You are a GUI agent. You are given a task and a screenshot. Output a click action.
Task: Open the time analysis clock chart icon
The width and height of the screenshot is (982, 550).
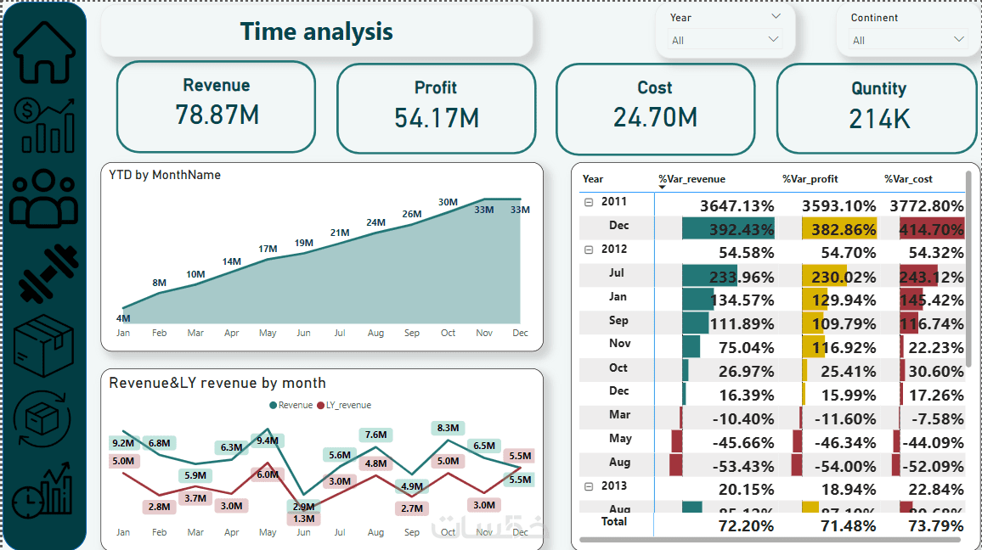coord(42,491)
